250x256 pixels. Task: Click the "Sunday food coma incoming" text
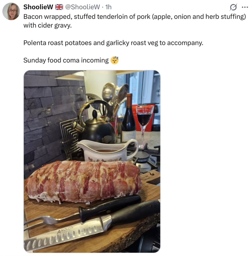coord(66,60)
